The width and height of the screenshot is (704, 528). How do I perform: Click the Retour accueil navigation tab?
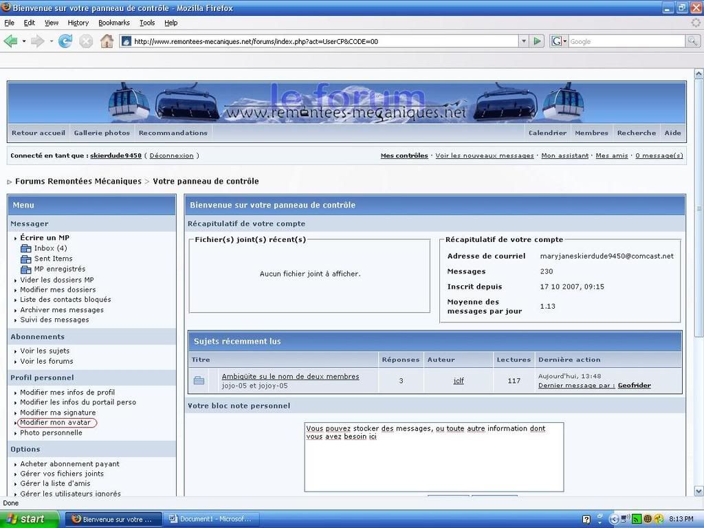[x=38, y=133]
